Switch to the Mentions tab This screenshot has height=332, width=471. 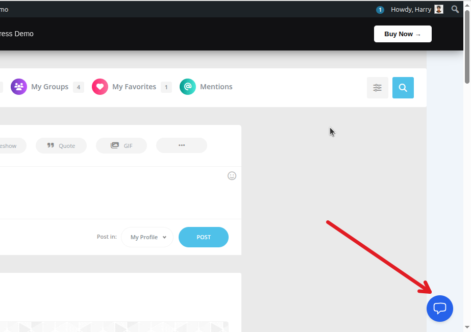coord(216,87)
